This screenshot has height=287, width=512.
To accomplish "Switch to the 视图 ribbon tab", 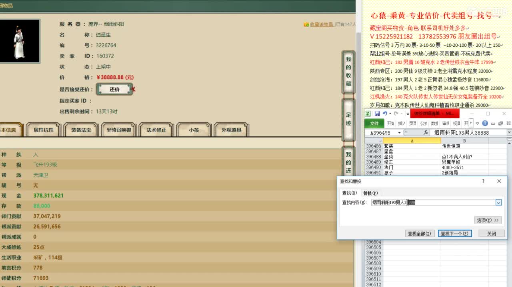I will 456,123.
